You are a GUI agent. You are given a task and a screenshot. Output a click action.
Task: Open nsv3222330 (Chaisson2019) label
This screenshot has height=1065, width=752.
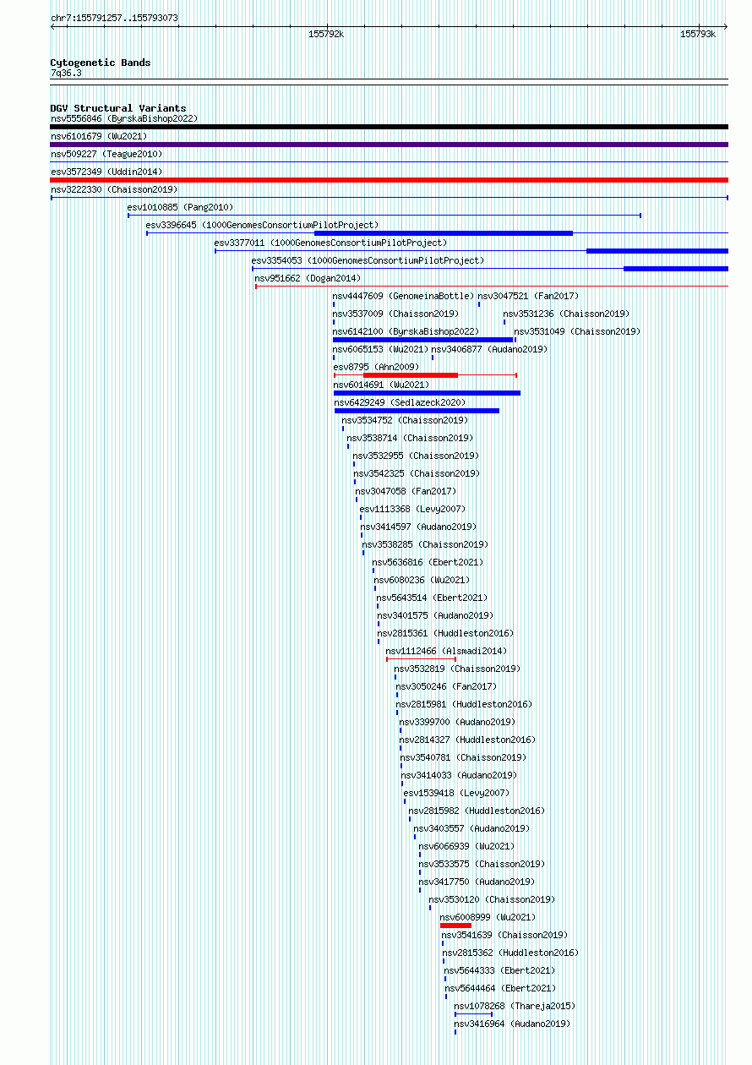[114, 190]
